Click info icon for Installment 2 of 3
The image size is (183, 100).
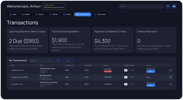tap(171, 70)
